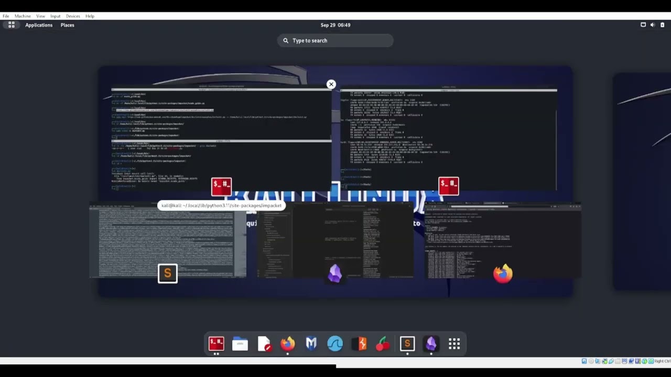Open VirtualBox File menu
This screenshot has width=671, height=377.
6,16
